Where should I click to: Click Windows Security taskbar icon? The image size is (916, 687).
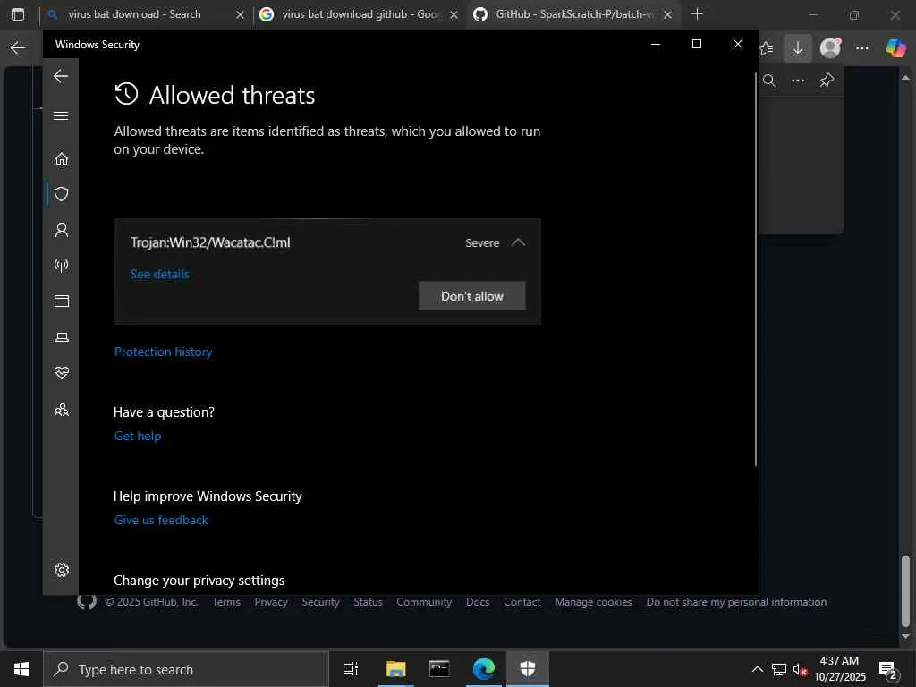(528, 669)
